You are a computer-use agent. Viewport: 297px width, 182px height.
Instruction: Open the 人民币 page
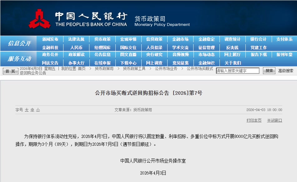coord(76,47)
